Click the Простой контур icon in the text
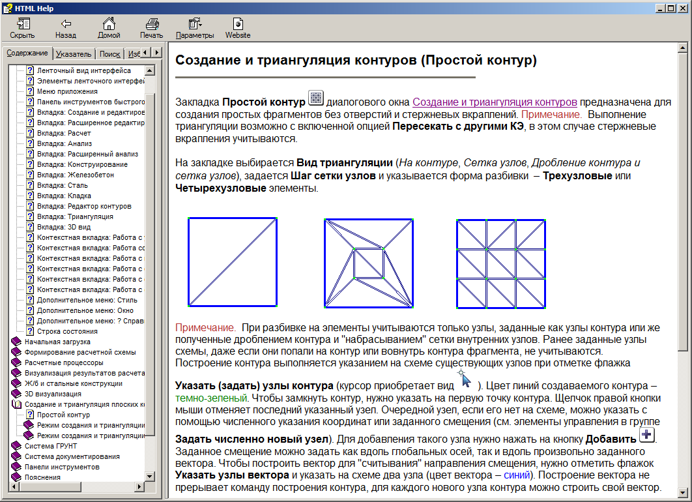Image resolution: width=692 pixels, height=502 pixels. [x=316, y=98]
